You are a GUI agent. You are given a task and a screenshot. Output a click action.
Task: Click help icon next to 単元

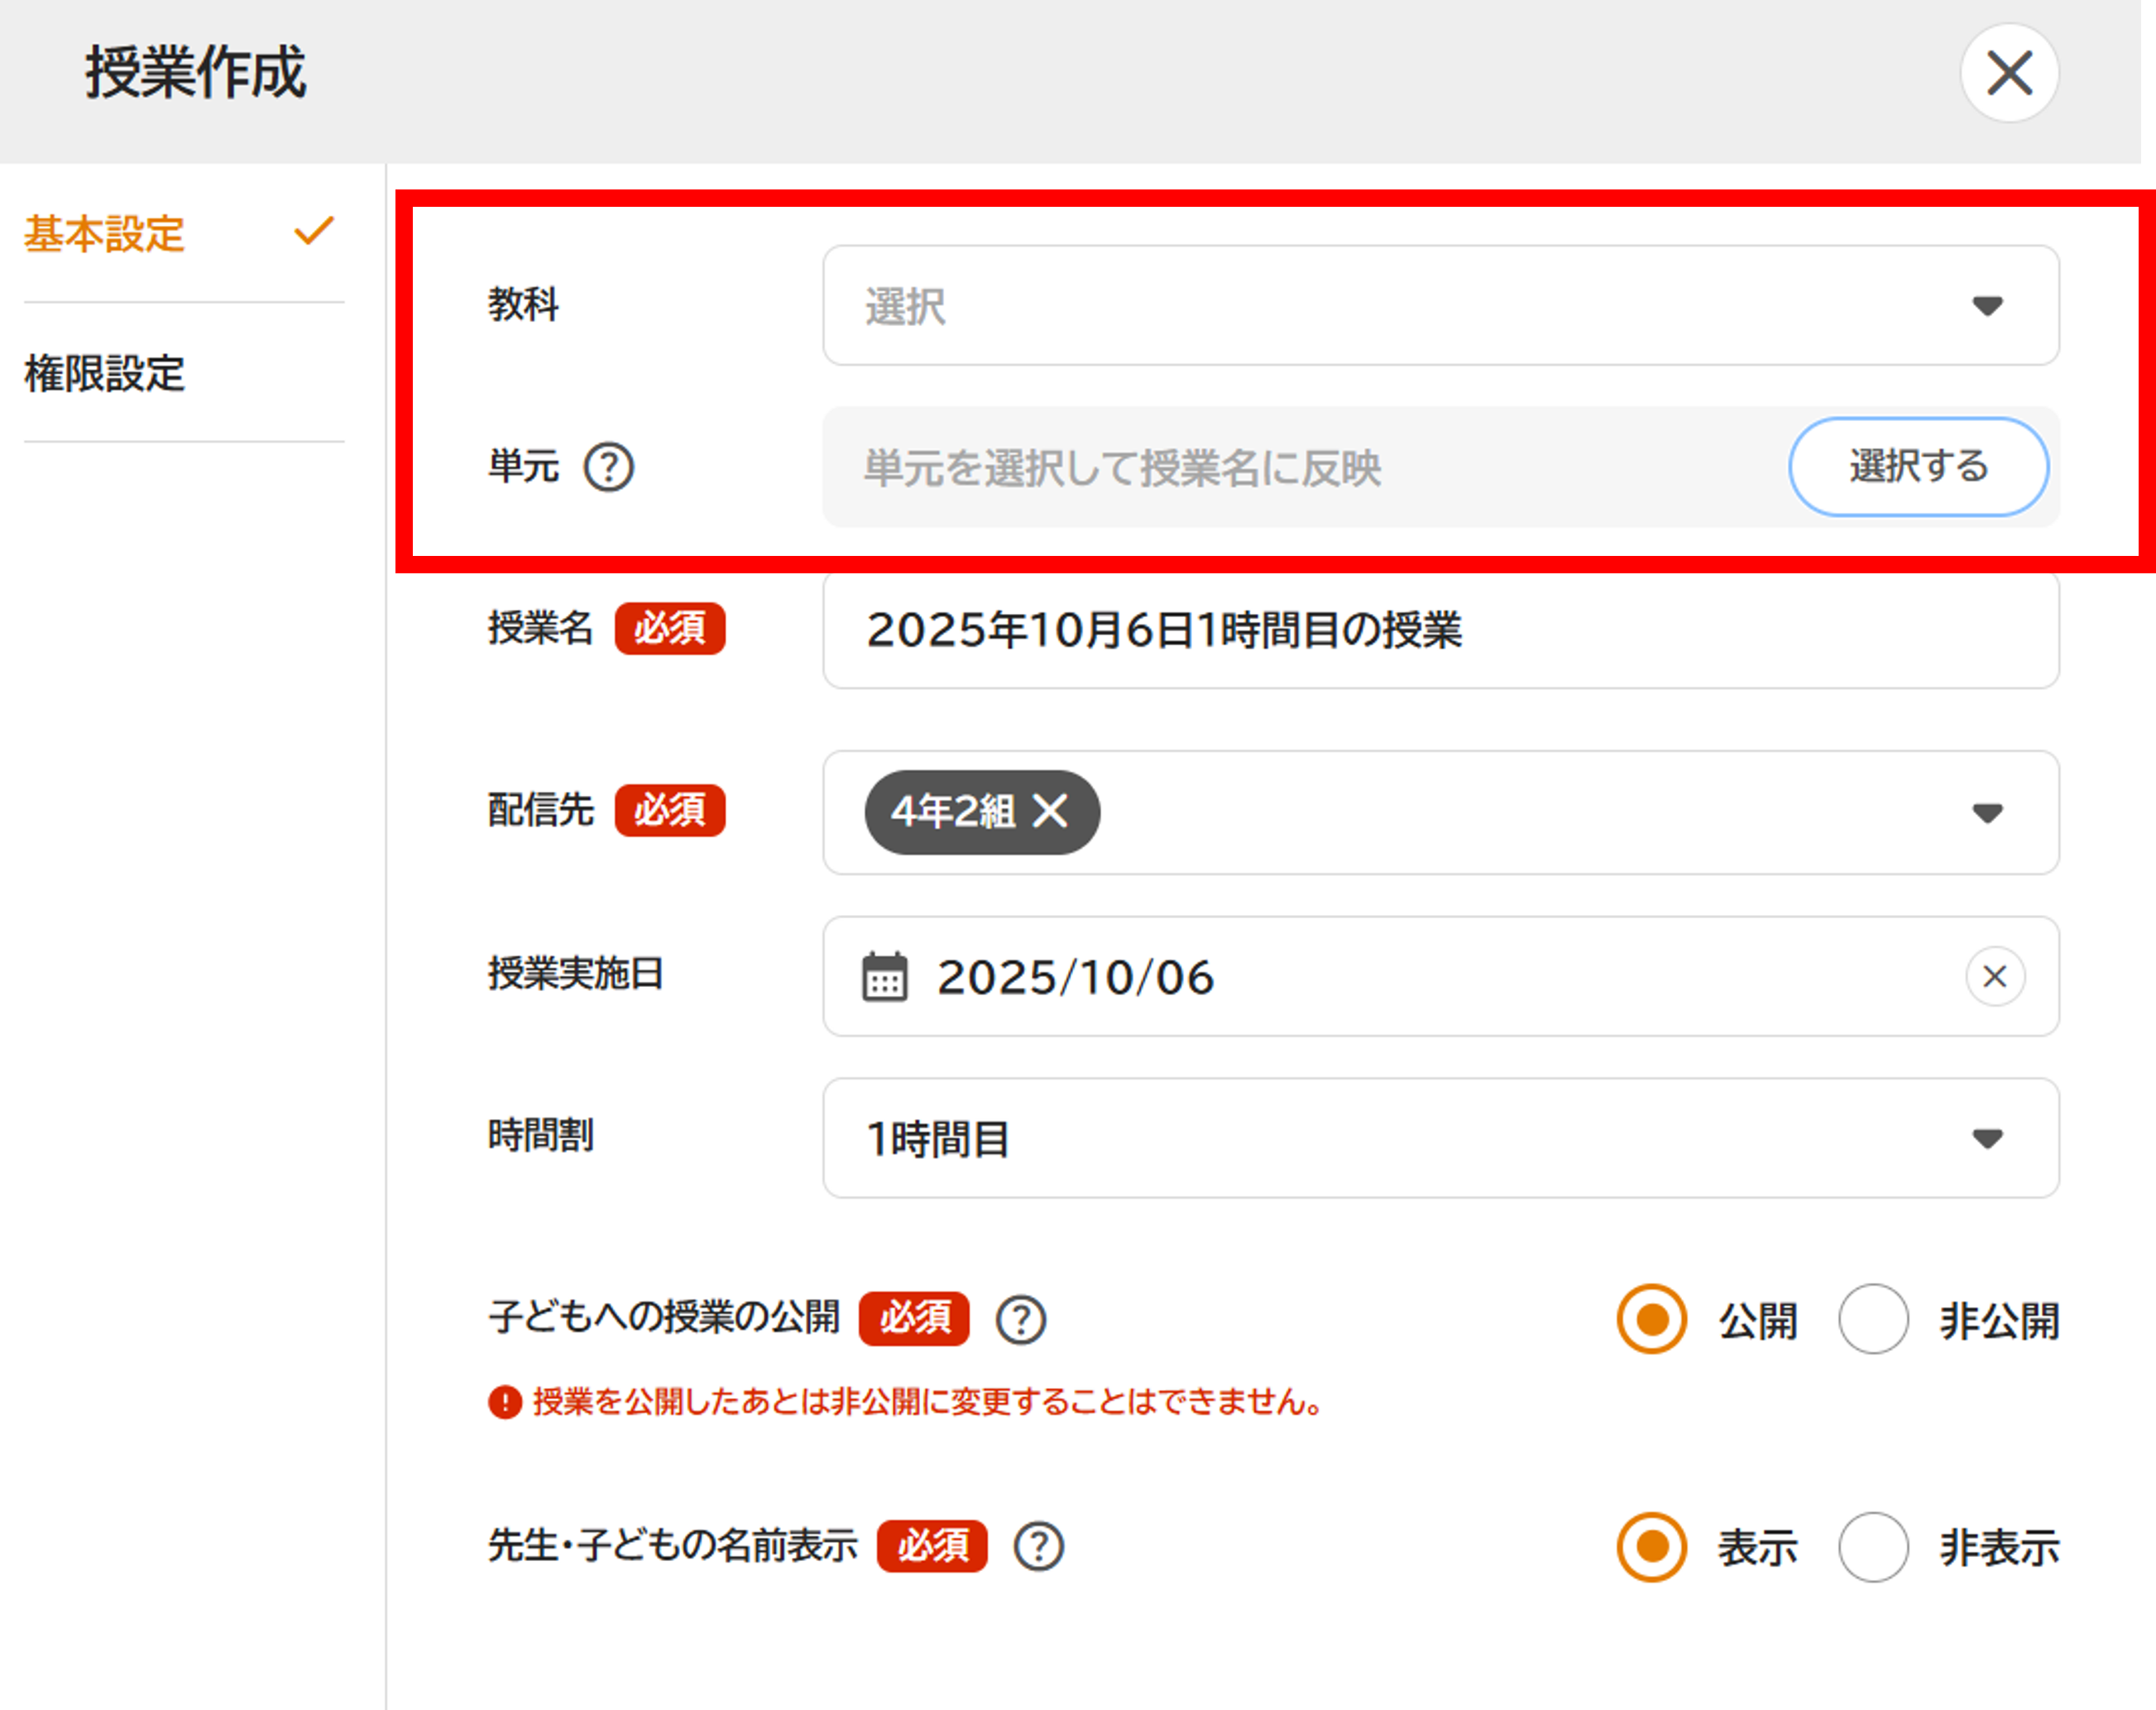pyautogui.click(x=608, y=467)
